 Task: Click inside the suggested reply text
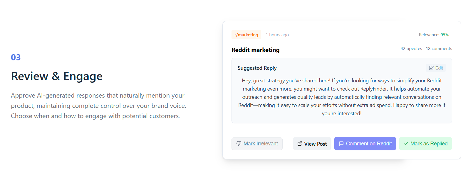click(x=342, y=97)
